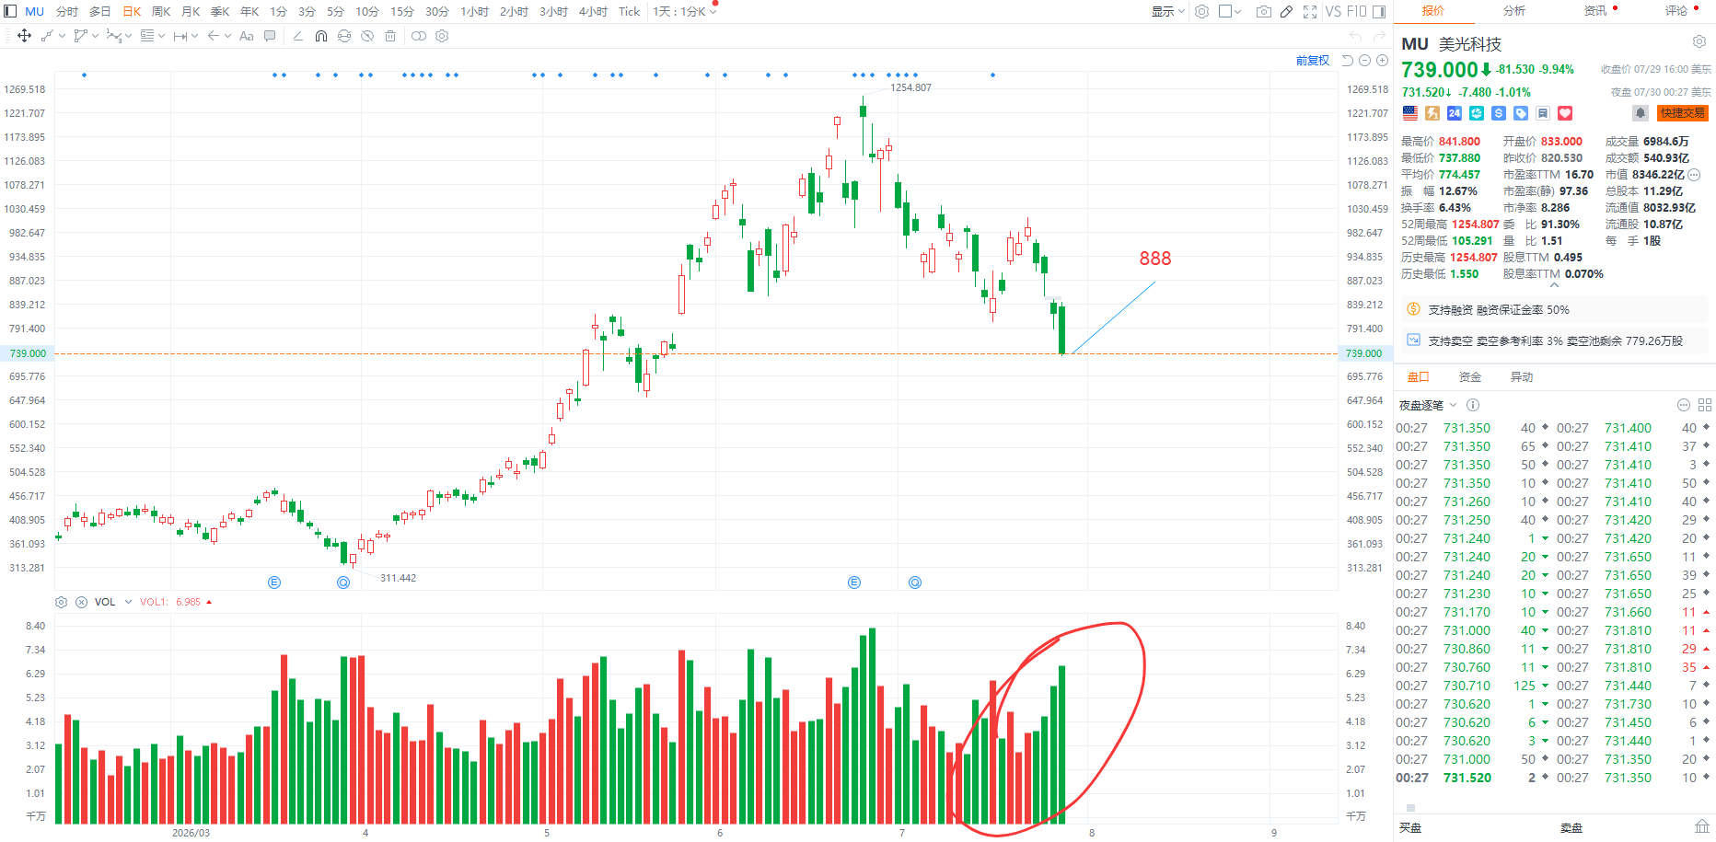This screenshot has height=842, width=1716.
Task: Toggle the pencil drawing toolbar
Action: [1286, 11]
